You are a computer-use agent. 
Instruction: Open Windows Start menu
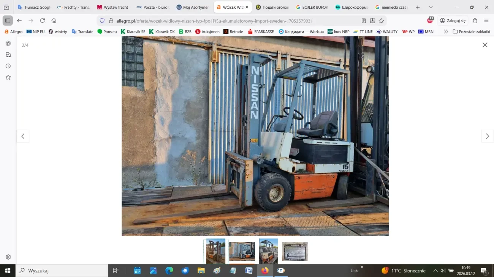(8, 271)
